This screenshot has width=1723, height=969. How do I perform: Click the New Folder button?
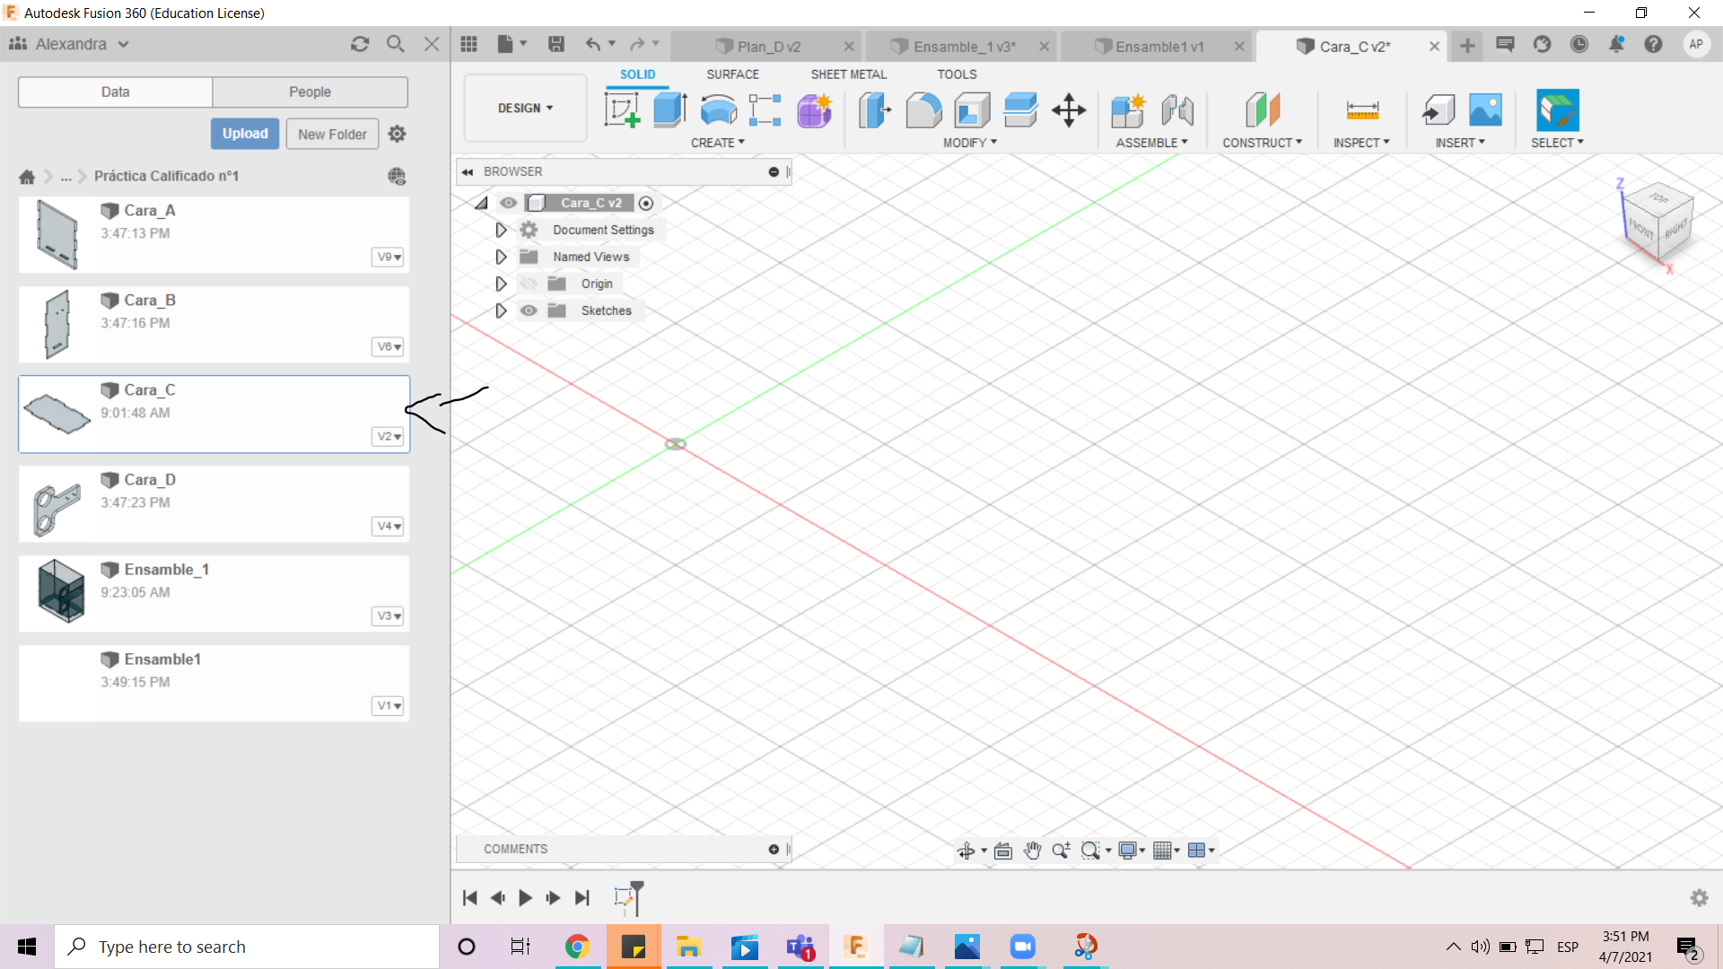click(x=332, y=134)
